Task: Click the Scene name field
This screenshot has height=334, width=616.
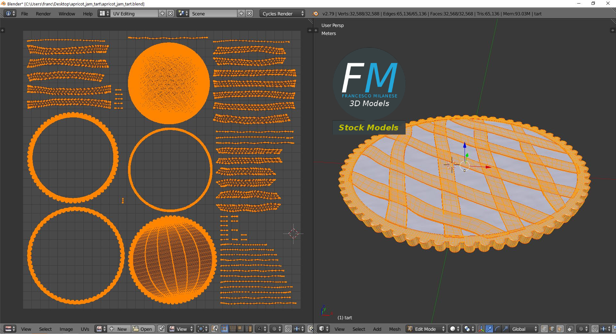Action: (x=213, y=13)
